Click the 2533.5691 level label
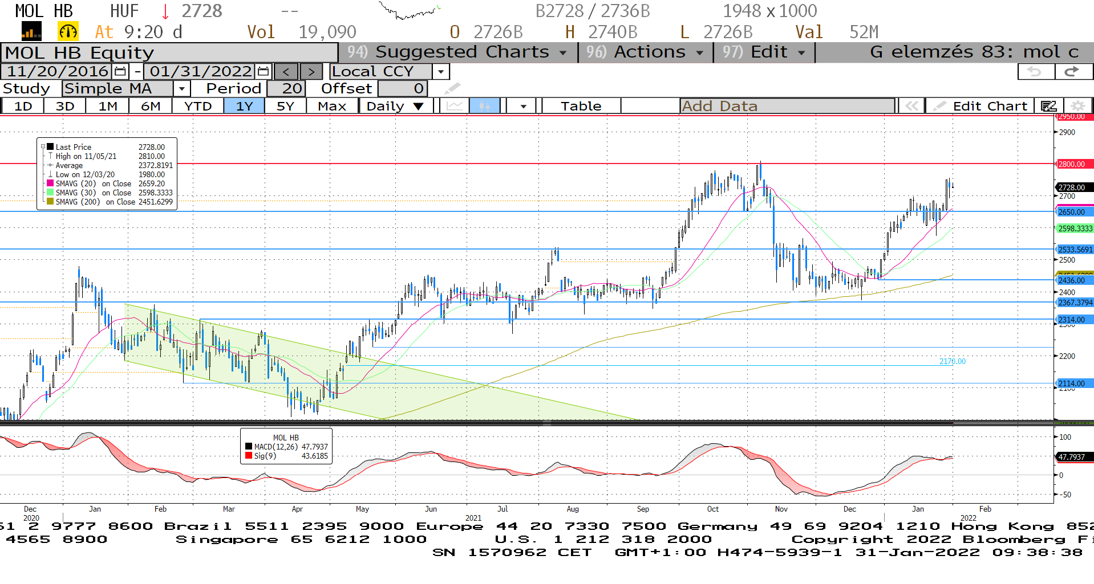Screen dimensions: 1094x584 [x=1075, y=250]
